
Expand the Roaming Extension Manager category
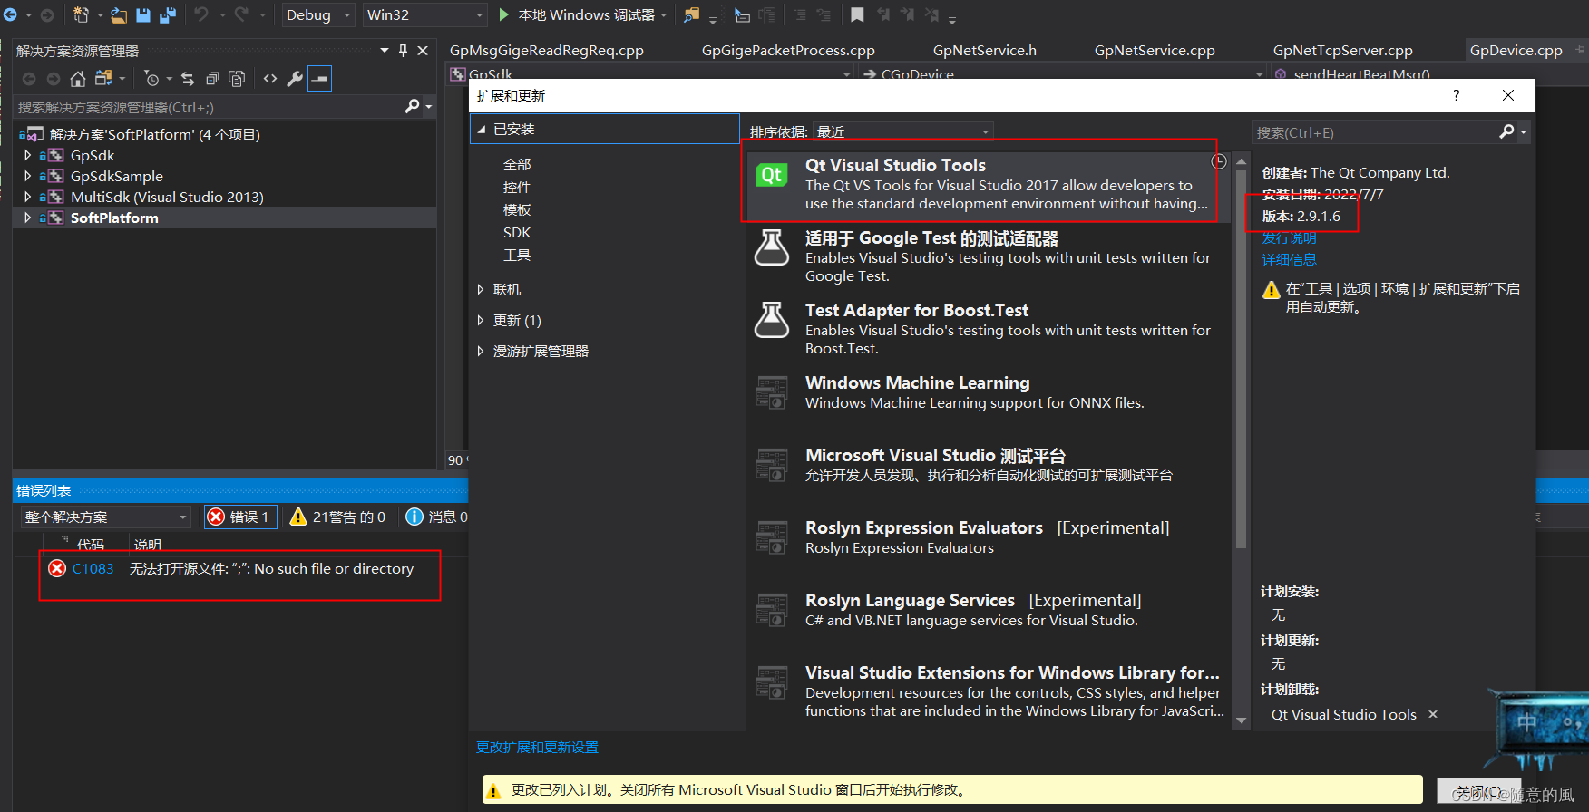tap(481, 351)
